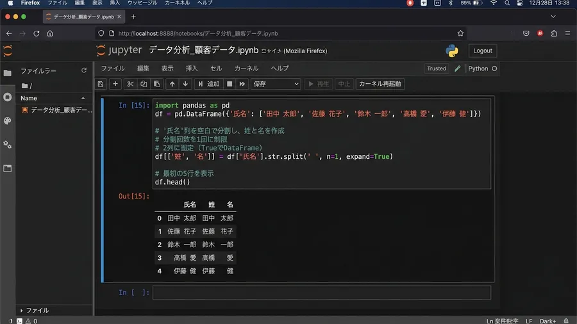577x324 pixels.
Task: List all tabs chevron in Firefox
Action: tap(553, 17)
